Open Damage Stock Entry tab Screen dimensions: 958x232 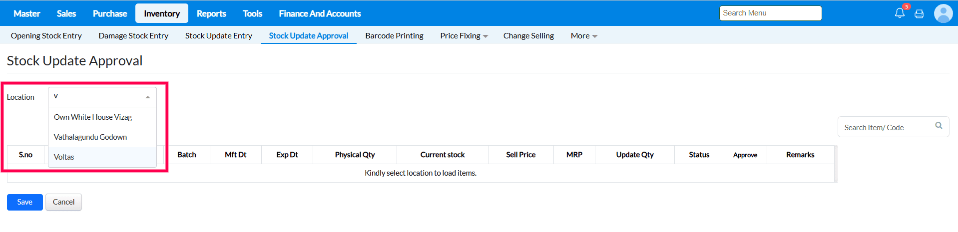coord(133,36)
